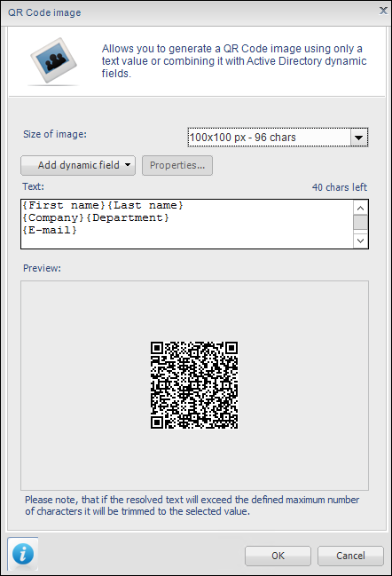The width and height of the screenshot is (392, 576).
Task: Click the '{Company}{Department}' line
Action: [x=96, y=217]
